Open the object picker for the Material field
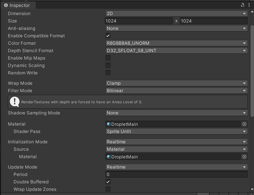The height and width of the screenshot is (195, 254). click(244, 124)
